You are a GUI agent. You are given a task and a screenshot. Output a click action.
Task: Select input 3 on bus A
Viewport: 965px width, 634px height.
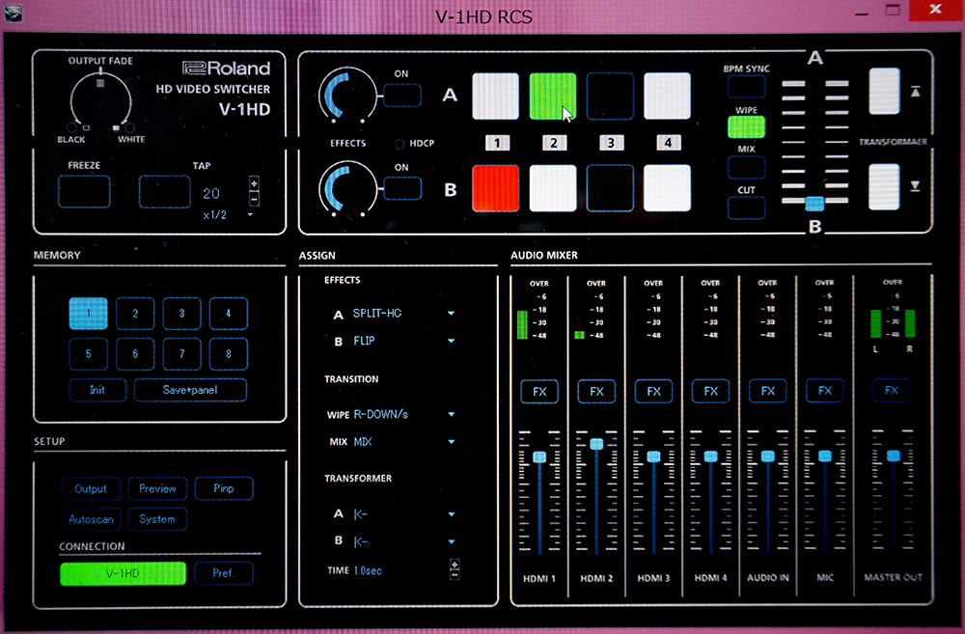(610, 96)
